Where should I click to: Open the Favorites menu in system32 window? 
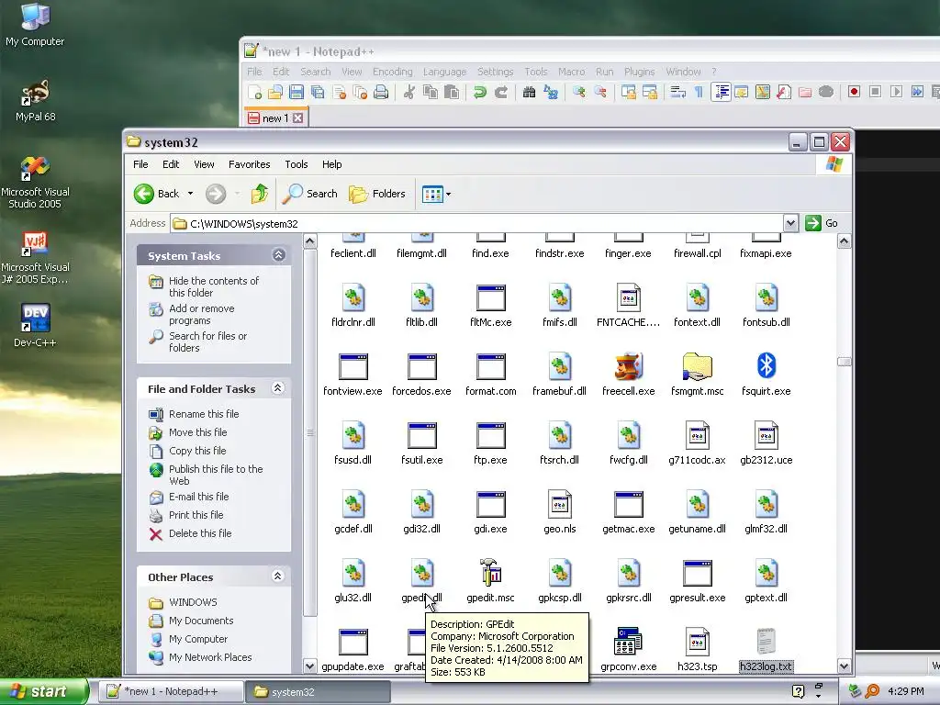pos(250,164)
